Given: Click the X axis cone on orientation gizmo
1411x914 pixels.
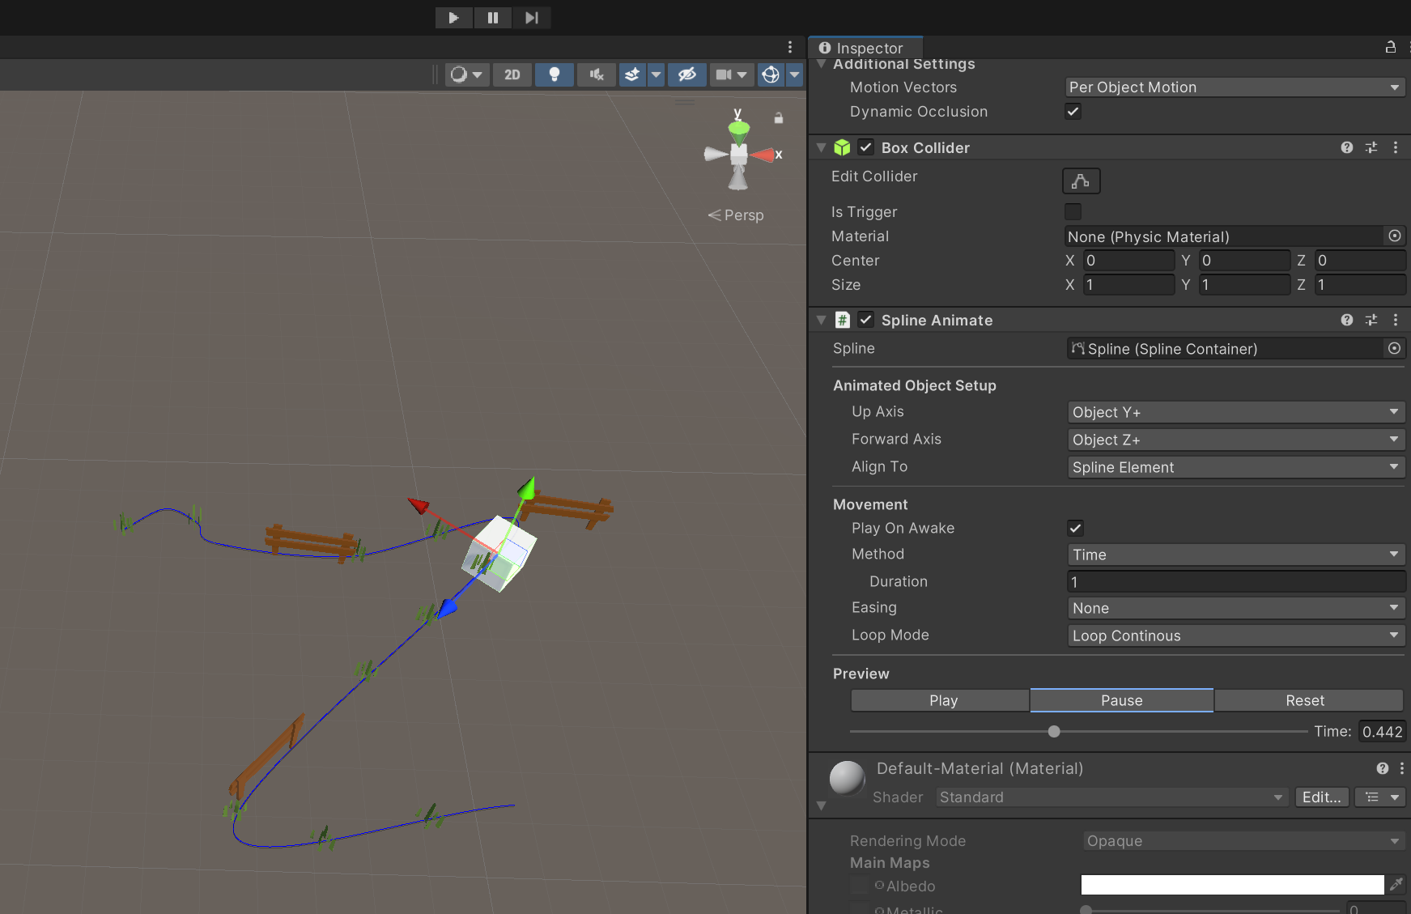Looking at the screenshot, I should tap(763, 155).
